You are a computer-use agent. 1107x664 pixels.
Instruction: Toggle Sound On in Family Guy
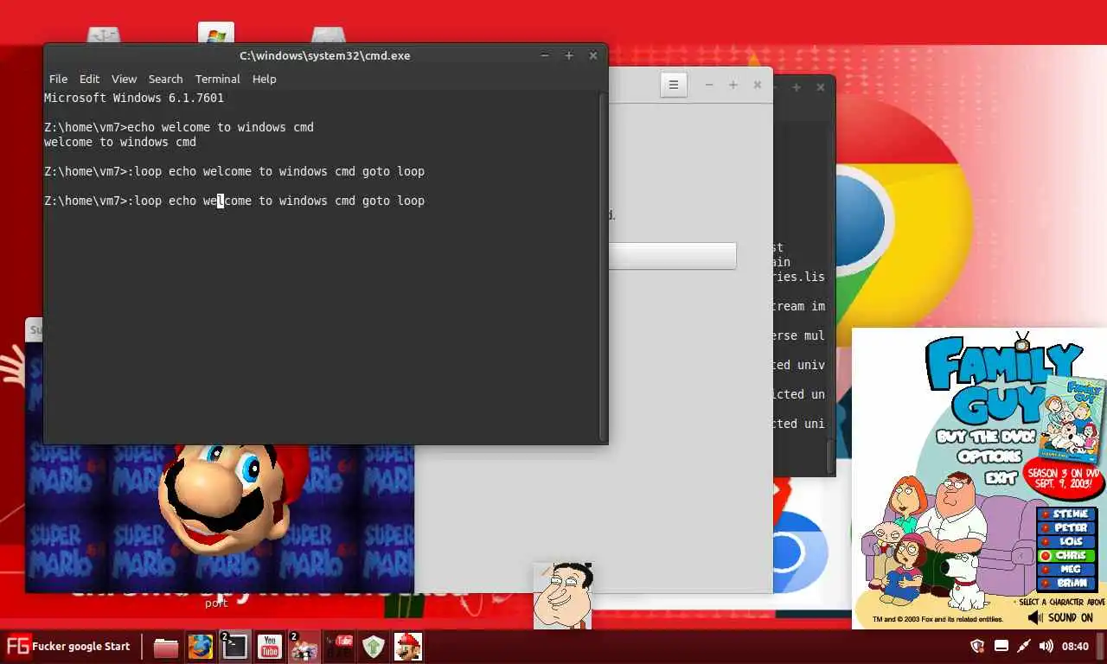click(x=1060, y=617)
